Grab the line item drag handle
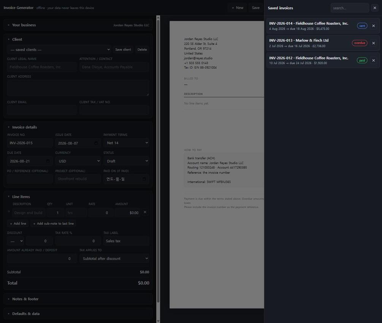Screen dimensions: 382x323 coord(9,212)
